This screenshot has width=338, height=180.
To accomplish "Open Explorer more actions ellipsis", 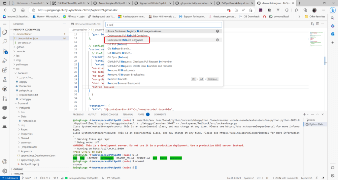I will (64, 24).
